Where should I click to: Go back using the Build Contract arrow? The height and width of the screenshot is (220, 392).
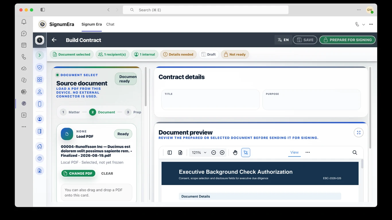[x=54, y=40]
